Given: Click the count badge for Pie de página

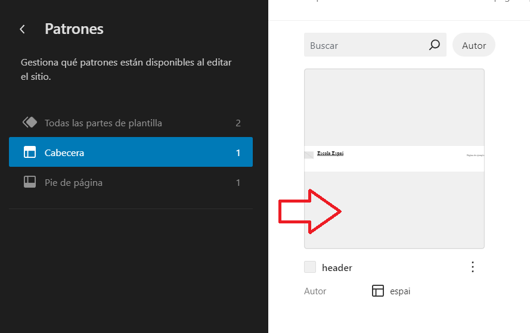Looking at the screenshot, I should coord(238,182).
